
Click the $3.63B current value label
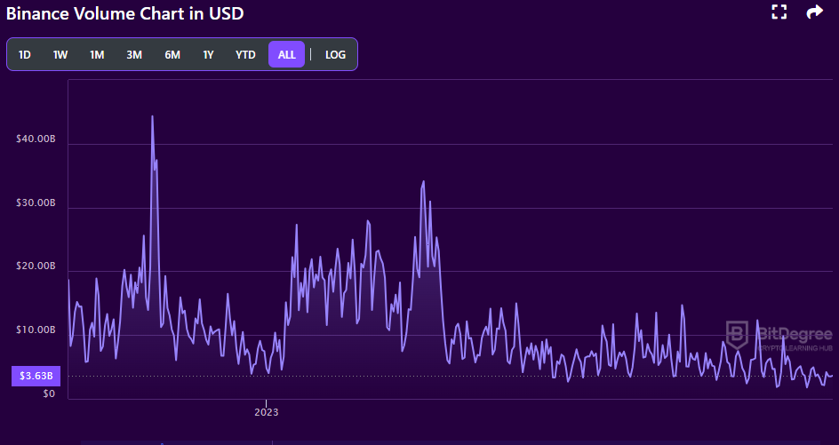36,376
